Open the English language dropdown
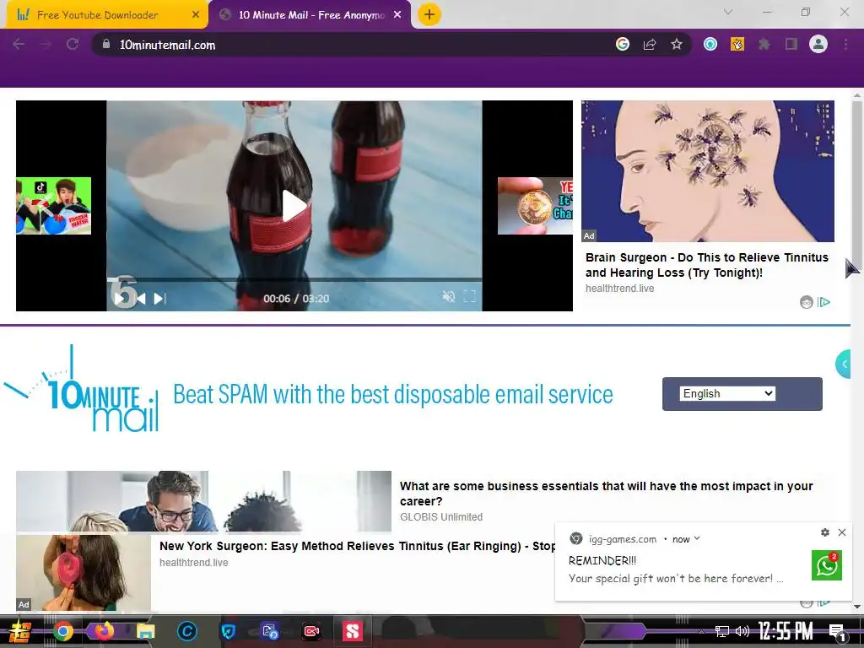Image resolution: width=864 pixels, height=648 pixels. tap(727, 393)
